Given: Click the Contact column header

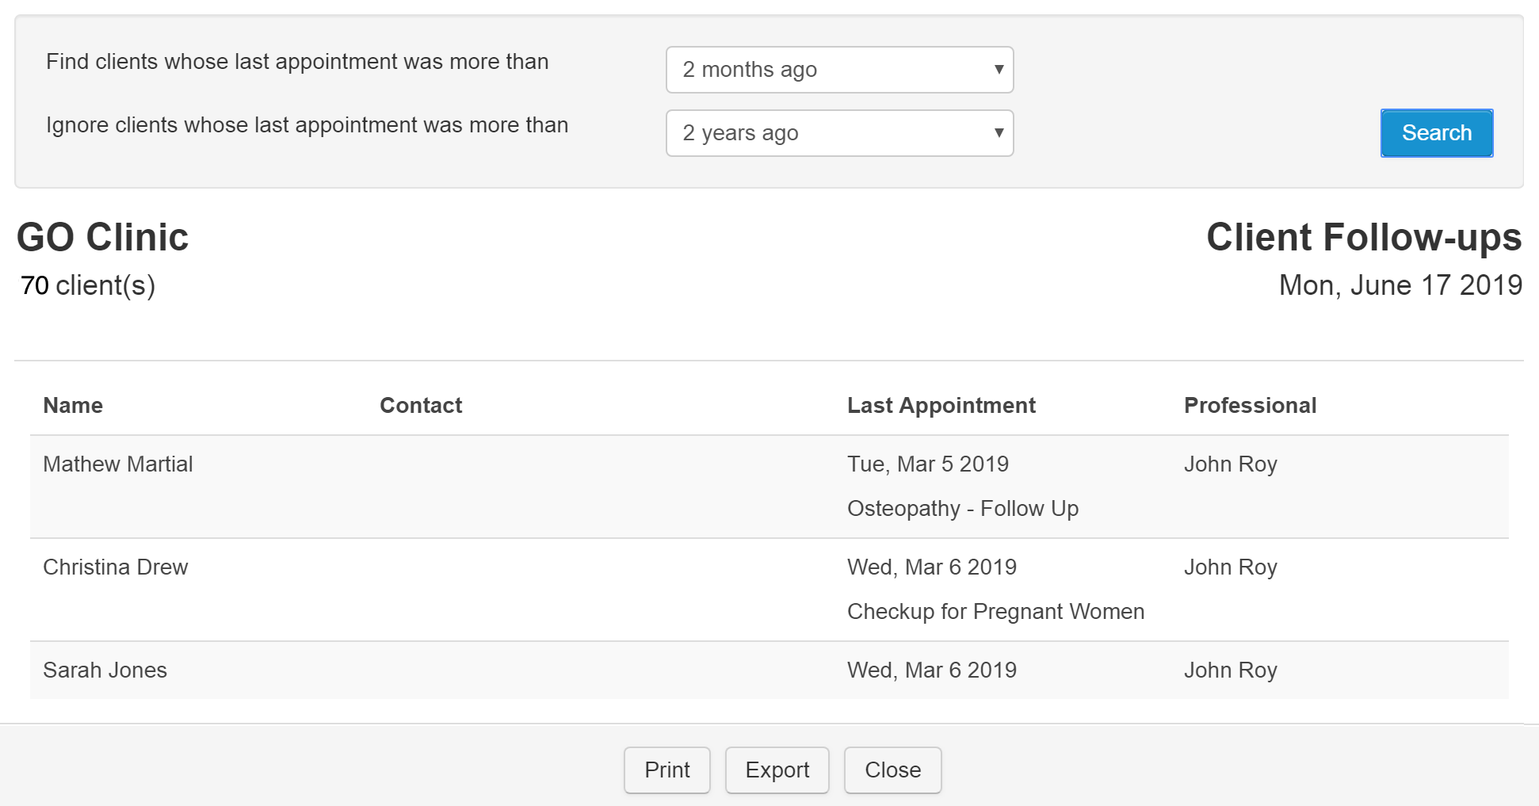Looking at the screenshot, I should point(421,405).
